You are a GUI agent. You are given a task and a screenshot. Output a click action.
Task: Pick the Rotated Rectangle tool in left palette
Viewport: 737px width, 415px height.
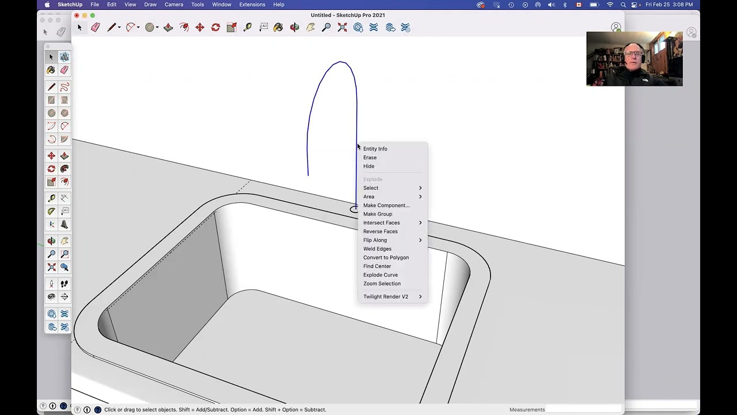point(64,100)
